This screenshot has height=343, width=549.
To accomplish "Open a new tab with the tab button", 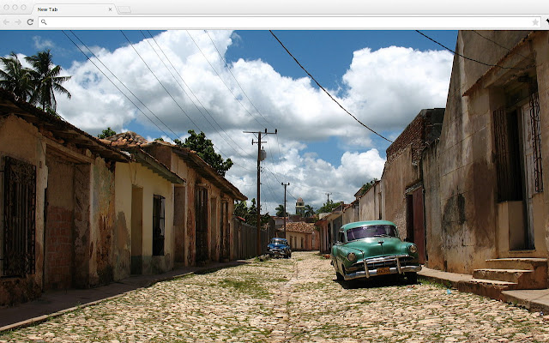I will (124, 9).
